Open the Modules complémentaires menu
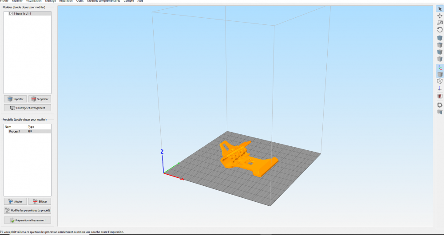This screenshot has width=444, height=235. pos(103,1)
